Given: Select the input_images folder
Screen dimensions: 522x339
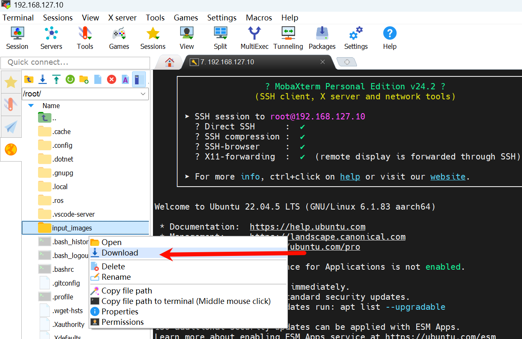Looking at the screenshot, I should coord(85,228).
